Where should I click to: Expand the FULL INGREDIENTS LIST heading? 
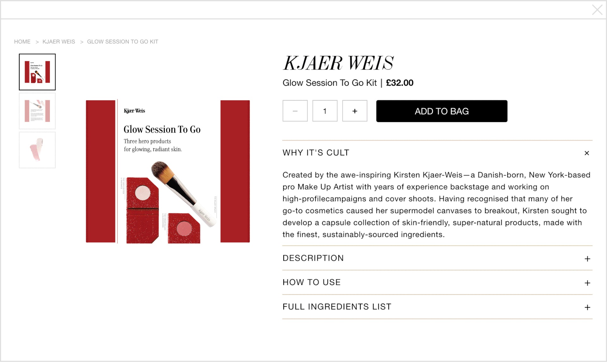(x=337, y=307)
